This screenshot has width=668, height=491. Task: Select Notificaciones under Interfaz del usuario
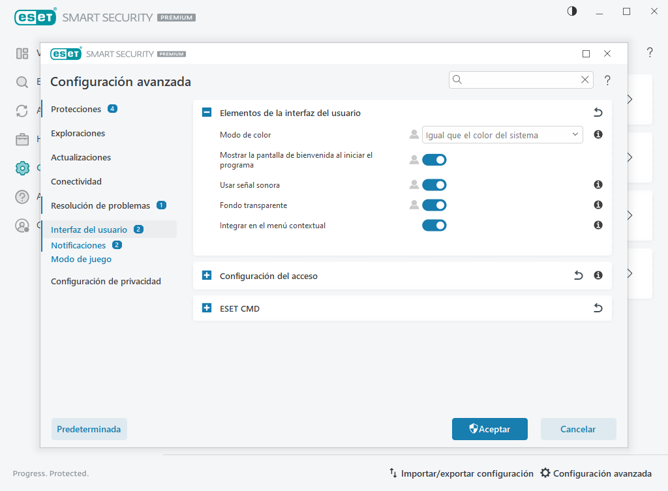coord(78,245)
